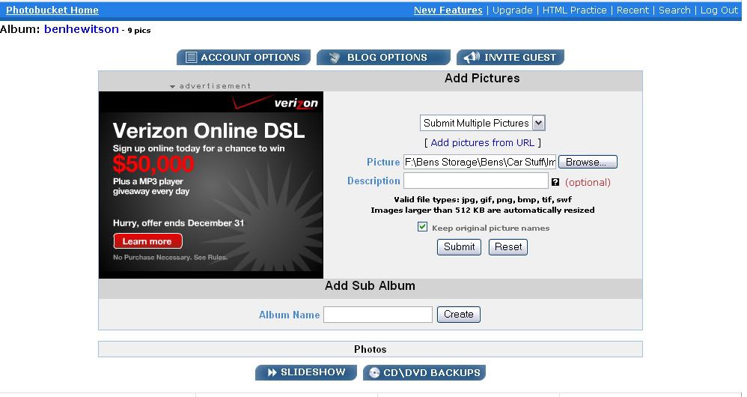Click Learn more in Verizon ad

(x=147, y=241)
